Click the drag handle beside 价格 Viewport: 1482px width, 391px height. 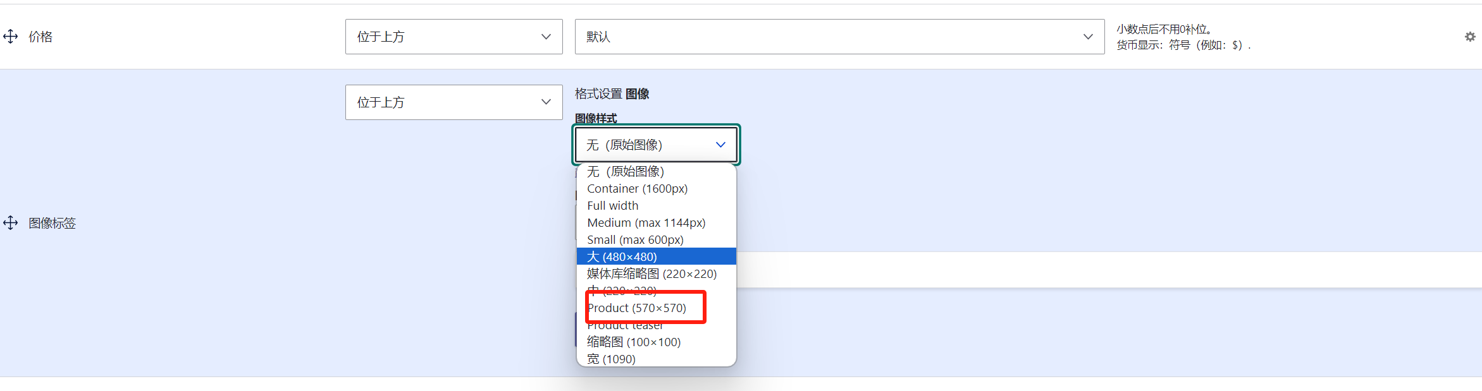click(x=10, y=37)
